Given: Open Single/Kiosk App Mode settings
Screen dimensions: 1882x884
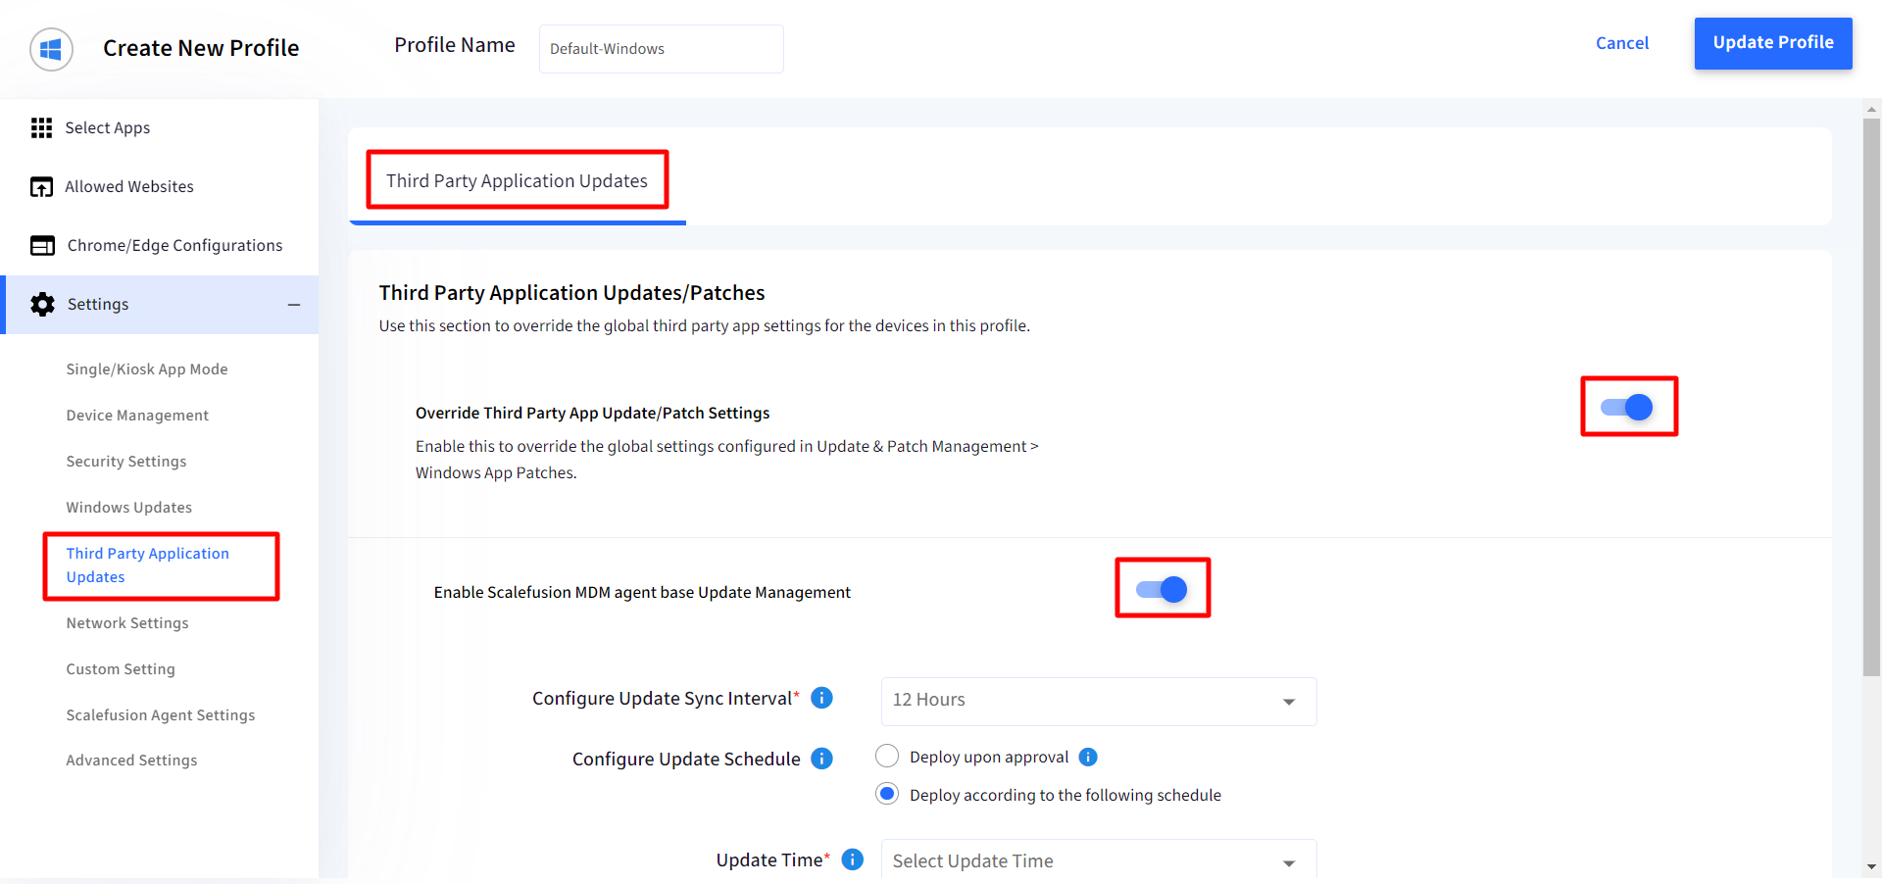Looking at the screenshot, I should pos(147,369).
